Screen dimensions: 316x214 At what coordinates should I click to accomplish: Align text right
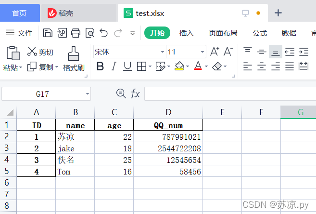click(276, 66)
